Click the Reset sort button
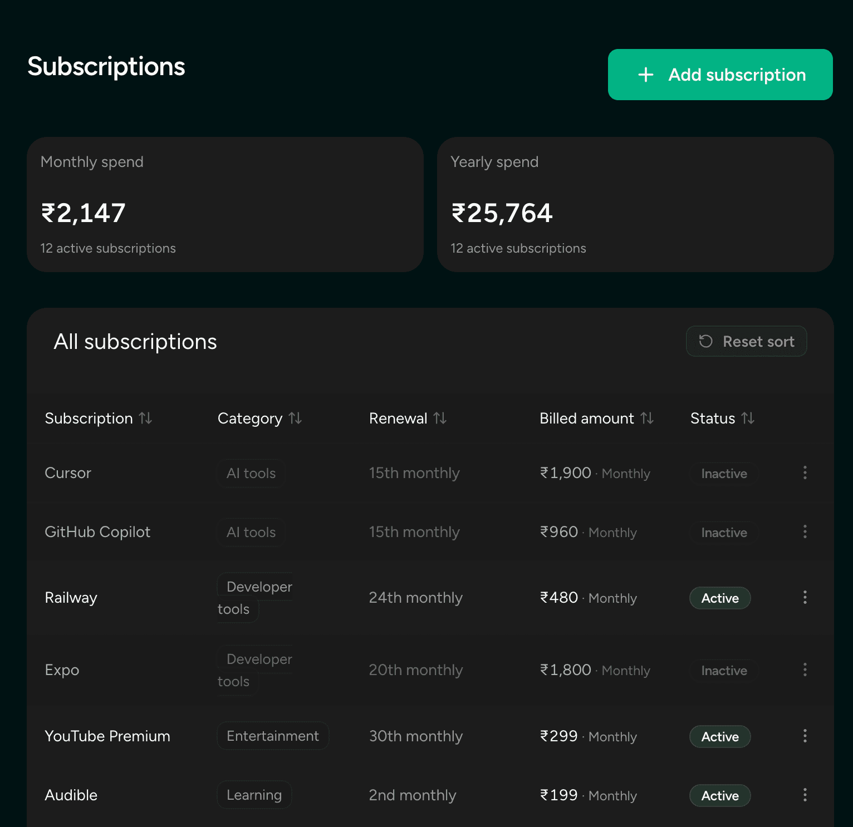 [x=746, y=341]
